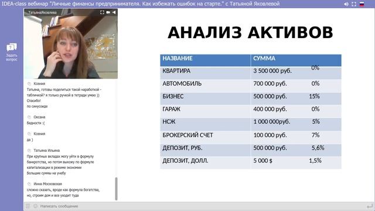Click the avatar icon beside Татьяна Ильина

pyautogui.click(x=29, y=151)
